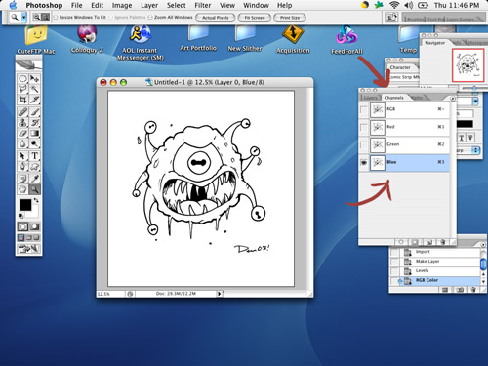Screen dimensions: 488x366
Task: Hide the Blue channel eye icon
Action: click(x=364, y=163)
